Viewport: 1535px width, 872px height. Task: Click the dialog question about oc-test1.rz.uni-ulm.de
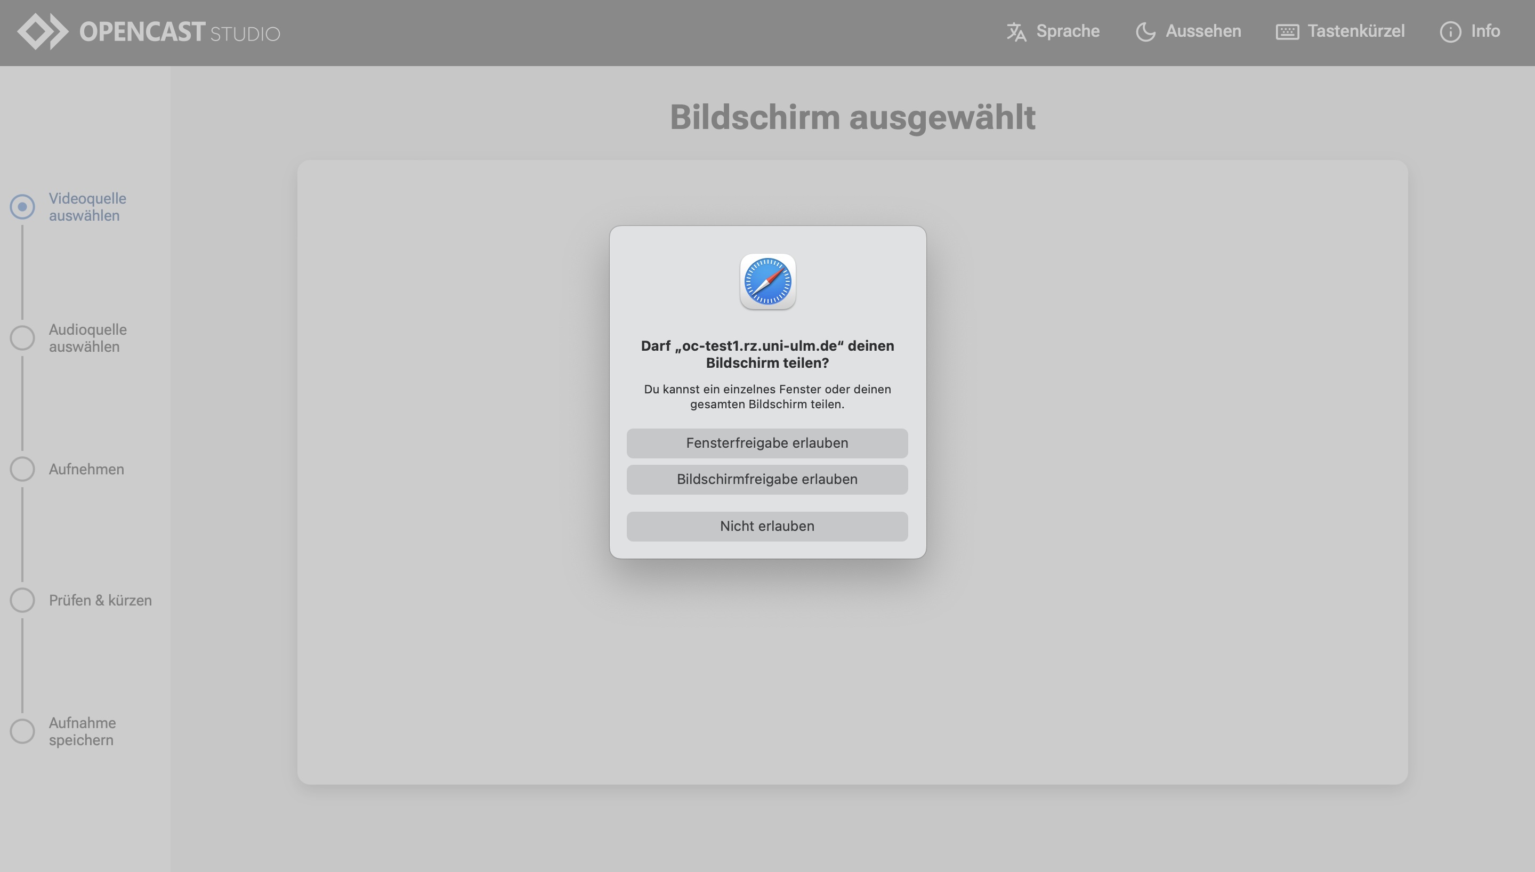click(x=768, y=354)
